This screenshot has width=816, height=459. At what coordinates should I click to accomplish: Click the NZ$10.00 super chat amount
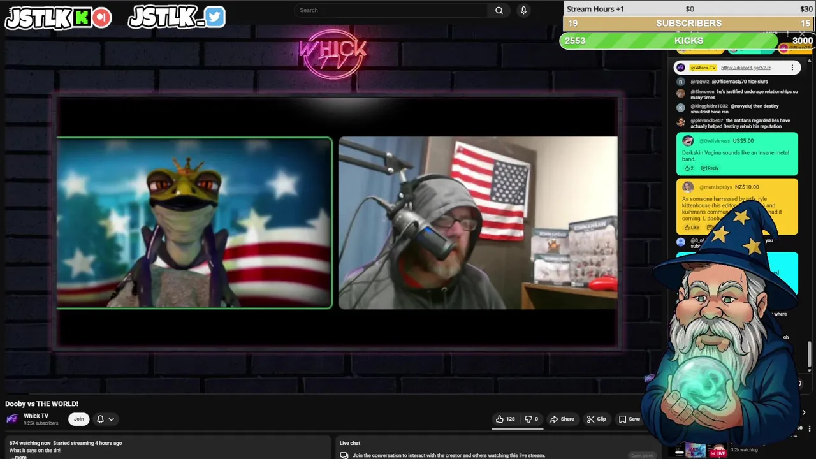click(747, 187)
